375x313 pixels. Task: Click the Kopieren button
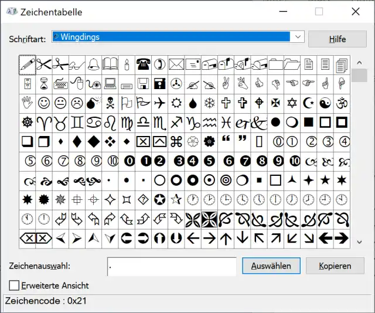click(x=335, y=266)
